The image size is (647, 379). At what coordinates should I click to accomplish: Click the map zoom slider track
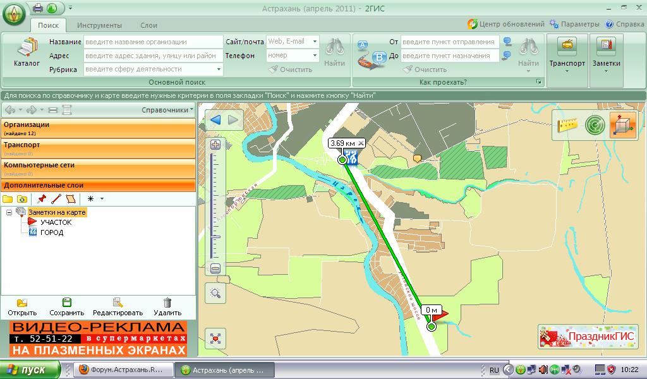(215, 202)
